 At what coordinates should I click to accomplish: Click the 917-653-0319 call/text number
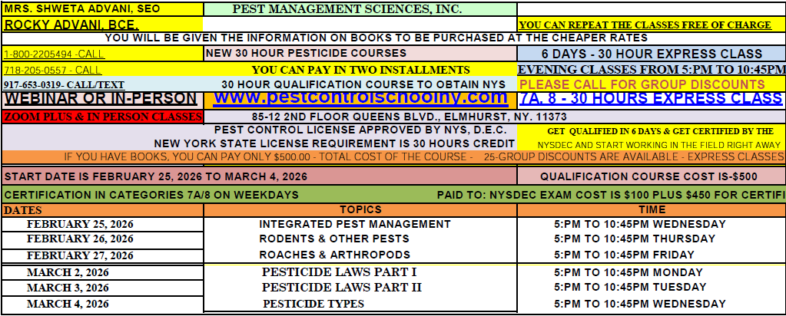coord(64,85)
